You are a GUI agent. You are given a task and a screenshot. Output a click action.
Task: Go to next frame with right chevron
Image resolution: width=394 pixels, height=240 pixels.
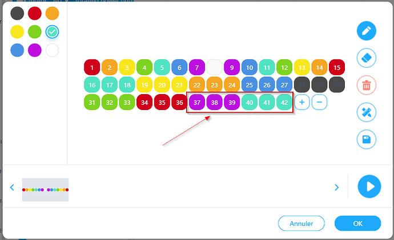point(337,188)
